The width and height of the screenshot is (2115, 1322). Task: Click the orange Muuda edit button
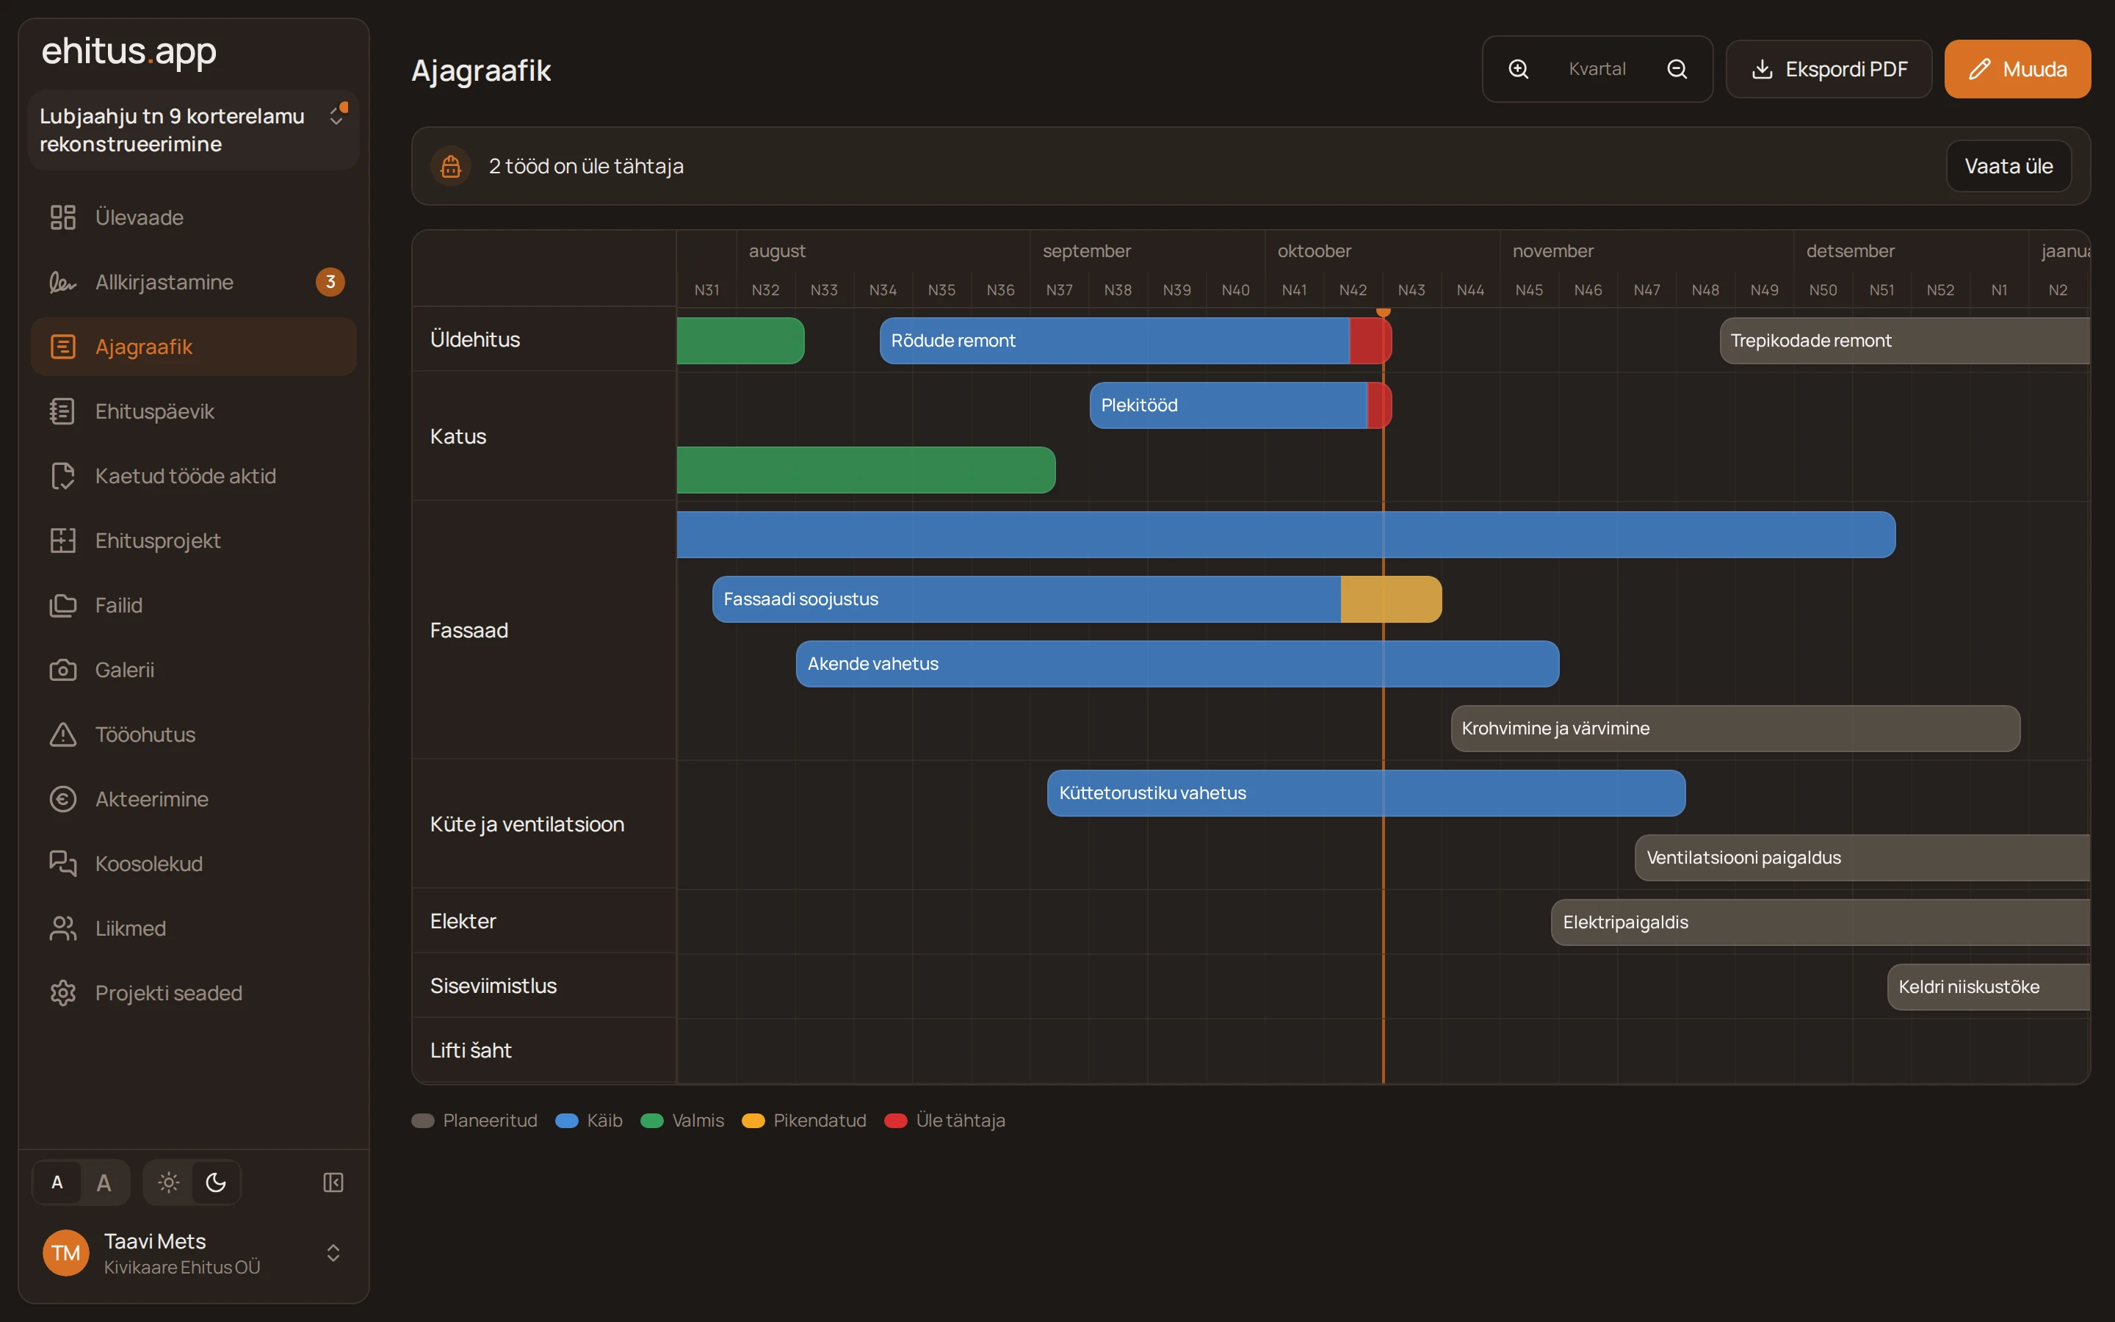(x=2017, y=69)
